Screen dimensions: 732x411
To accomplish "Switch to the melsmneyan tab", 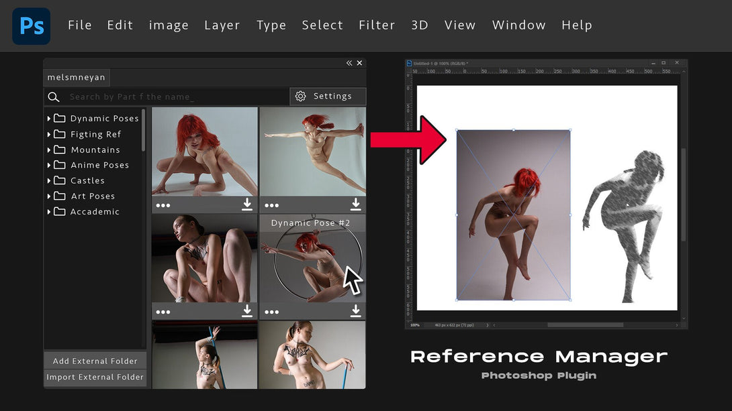I will [77, 77].
